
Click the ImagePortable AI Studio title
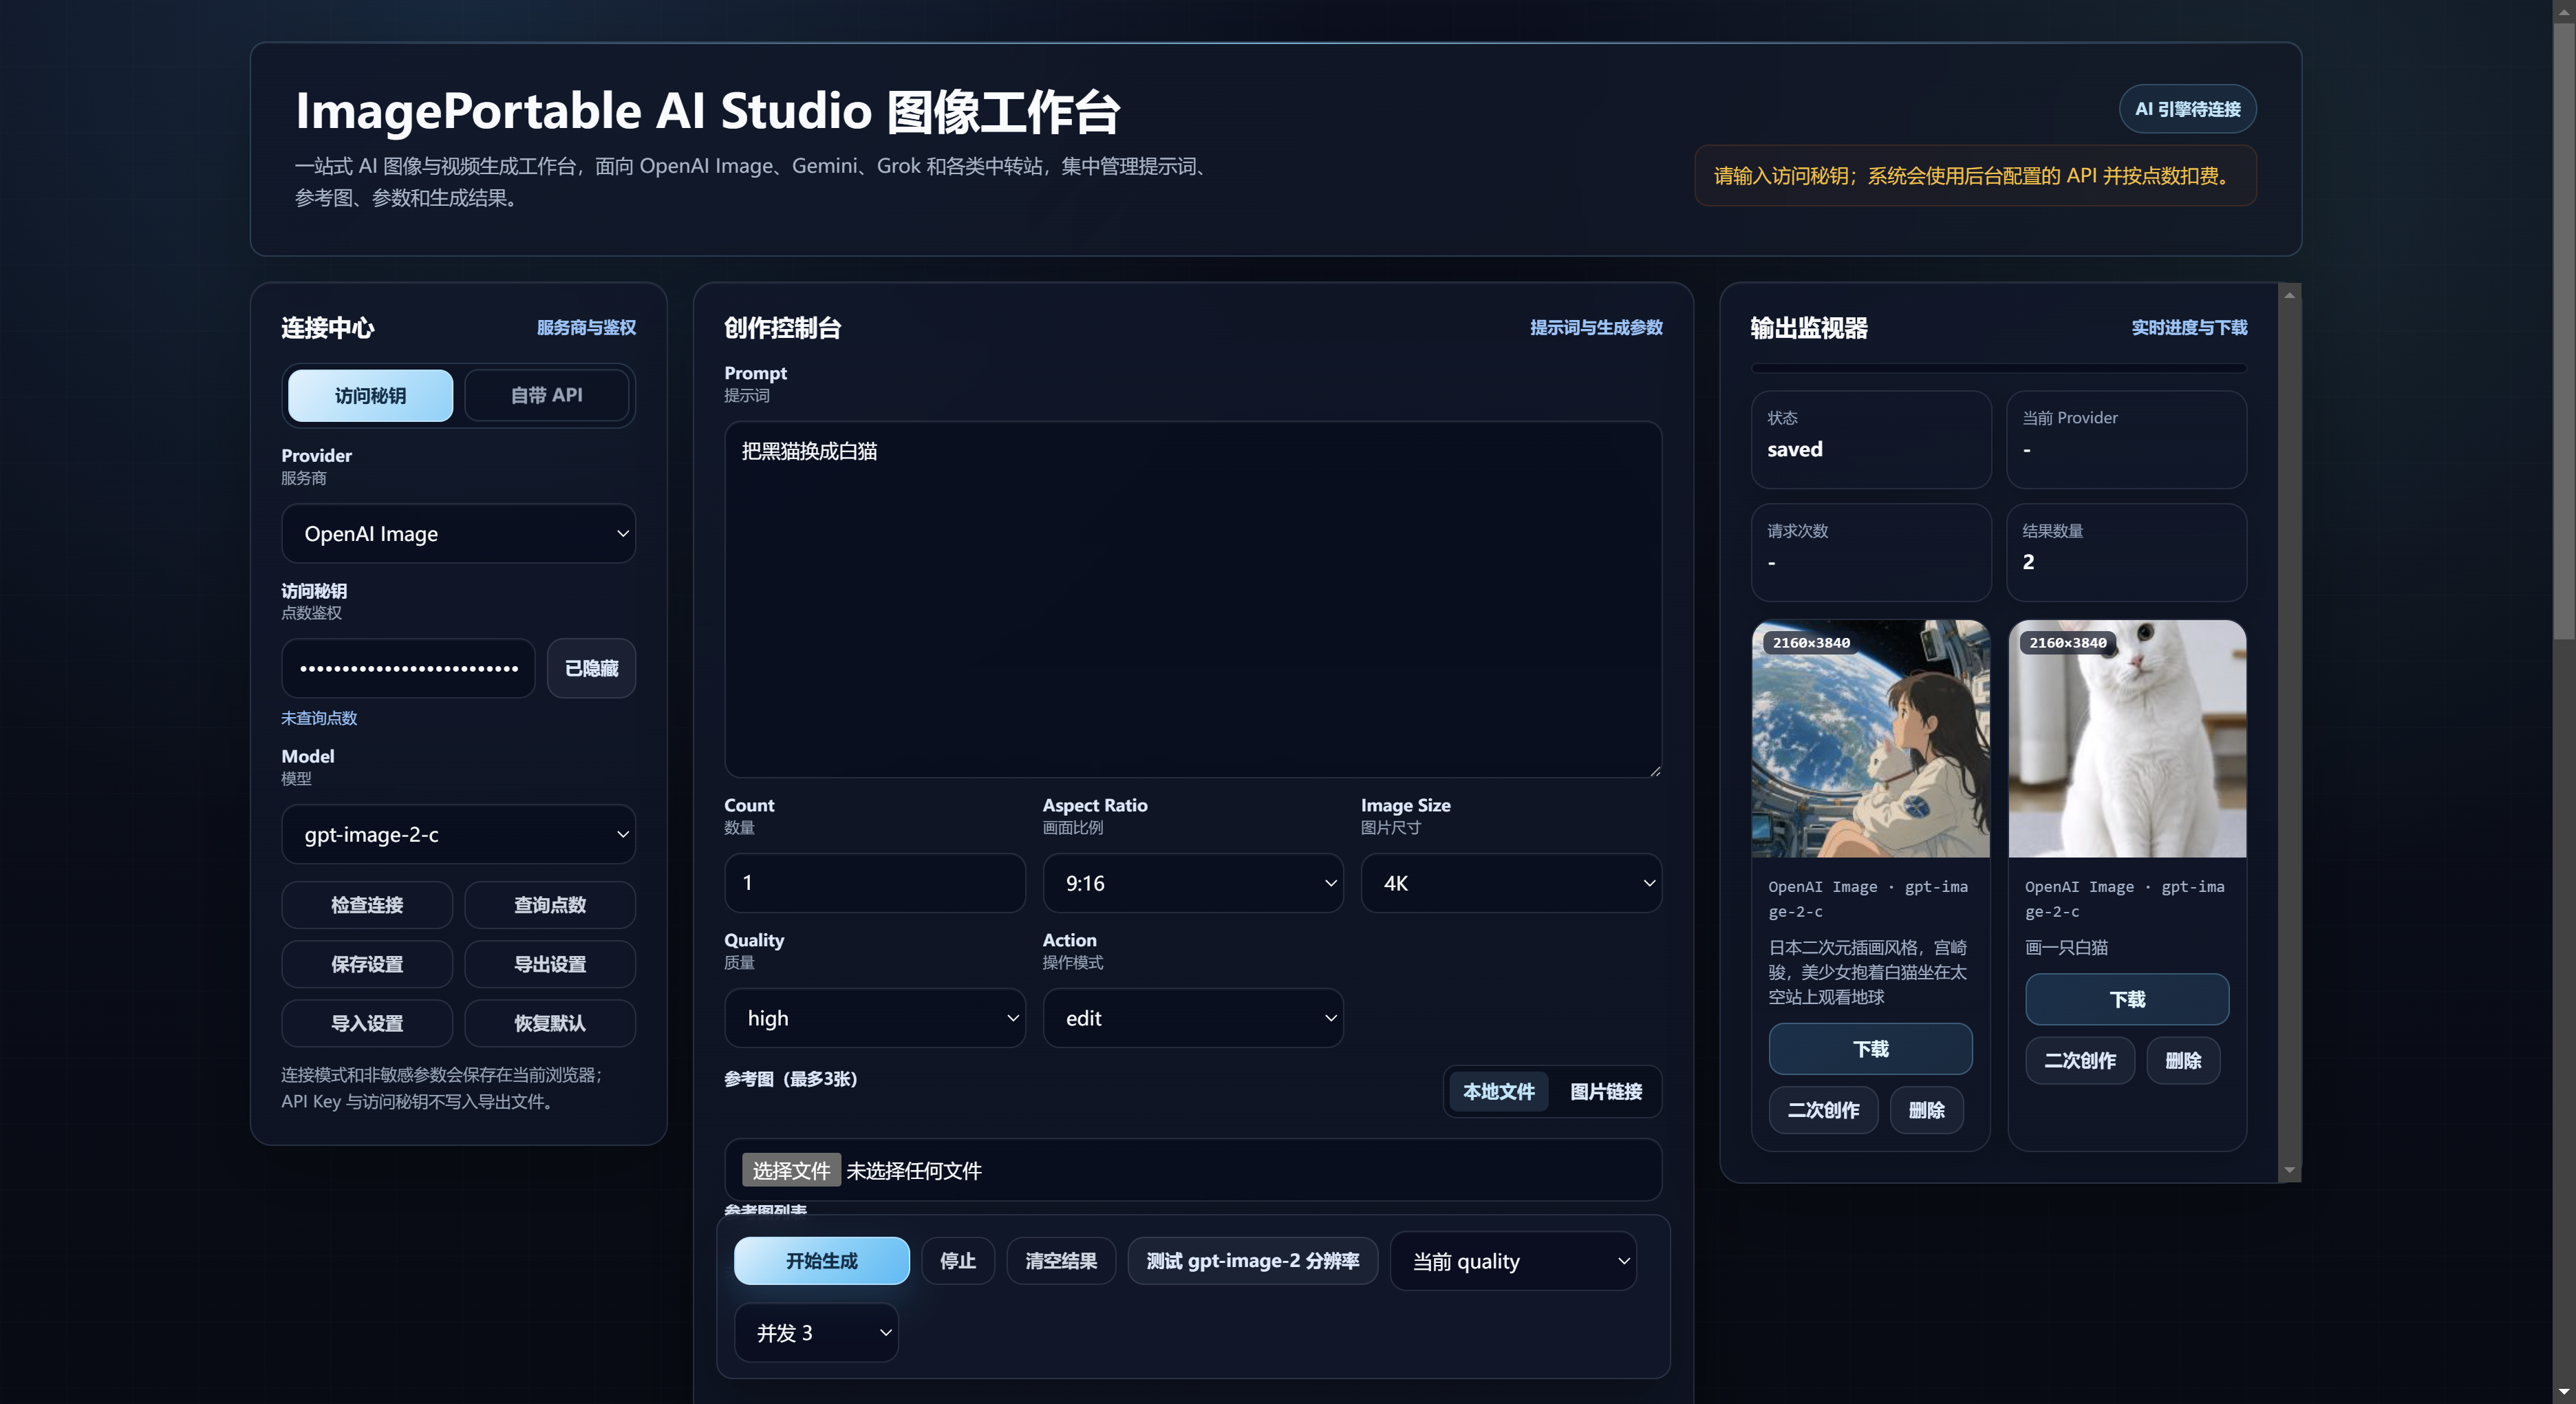708,111
